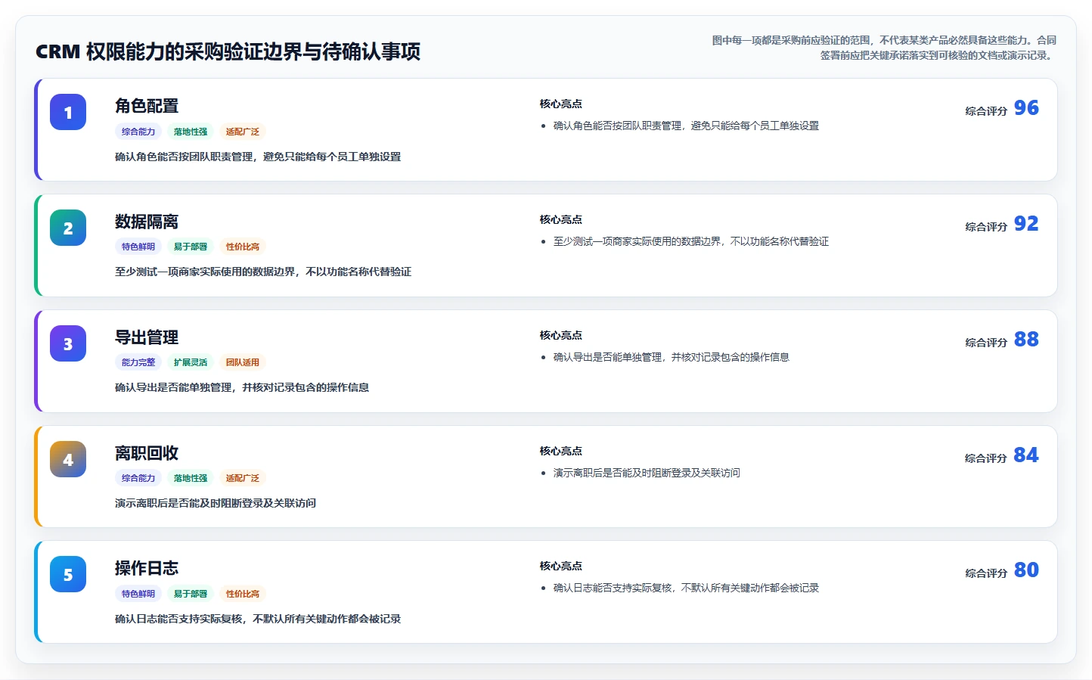
Task: Click the 综合评分 label beside score 80
Action: pyautogui.click(x=986, y=573)
